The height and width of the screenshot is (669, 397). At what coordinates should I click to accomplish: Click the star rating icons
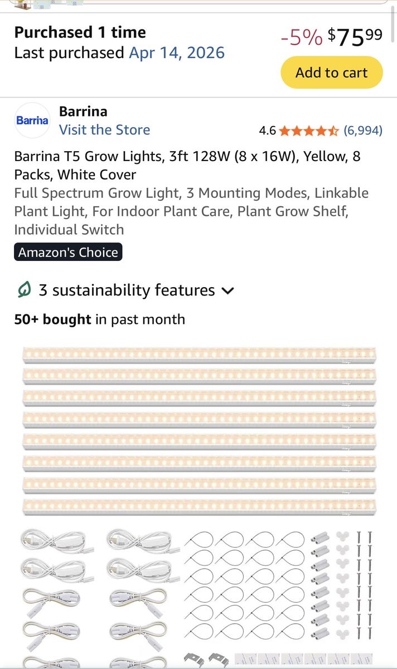(308, 131)
